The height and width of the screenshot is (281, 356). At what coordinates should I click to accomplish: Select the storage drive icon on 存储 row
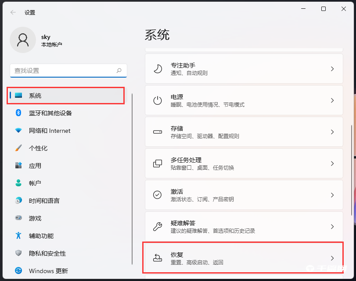click(158, 132)
